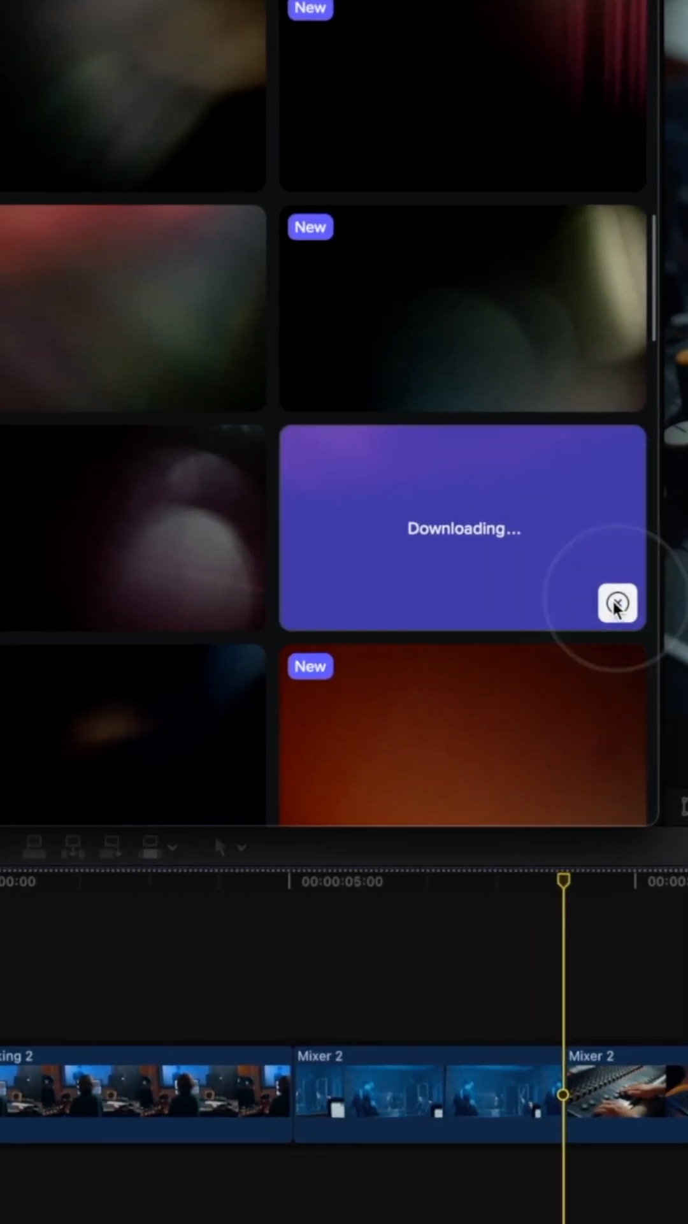
Task: Click the playhead handle on the timeline ruler
Action: [x=563, y=880]
